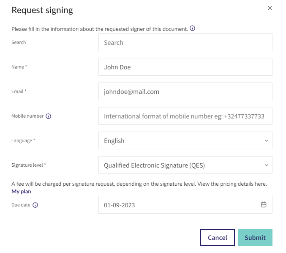Click the chevron arrow in Signature level field
Viewport: 286px width, 253px height.
coord(267,165)
